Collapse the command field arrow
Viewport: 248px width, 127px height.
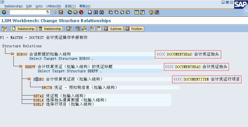55,12
